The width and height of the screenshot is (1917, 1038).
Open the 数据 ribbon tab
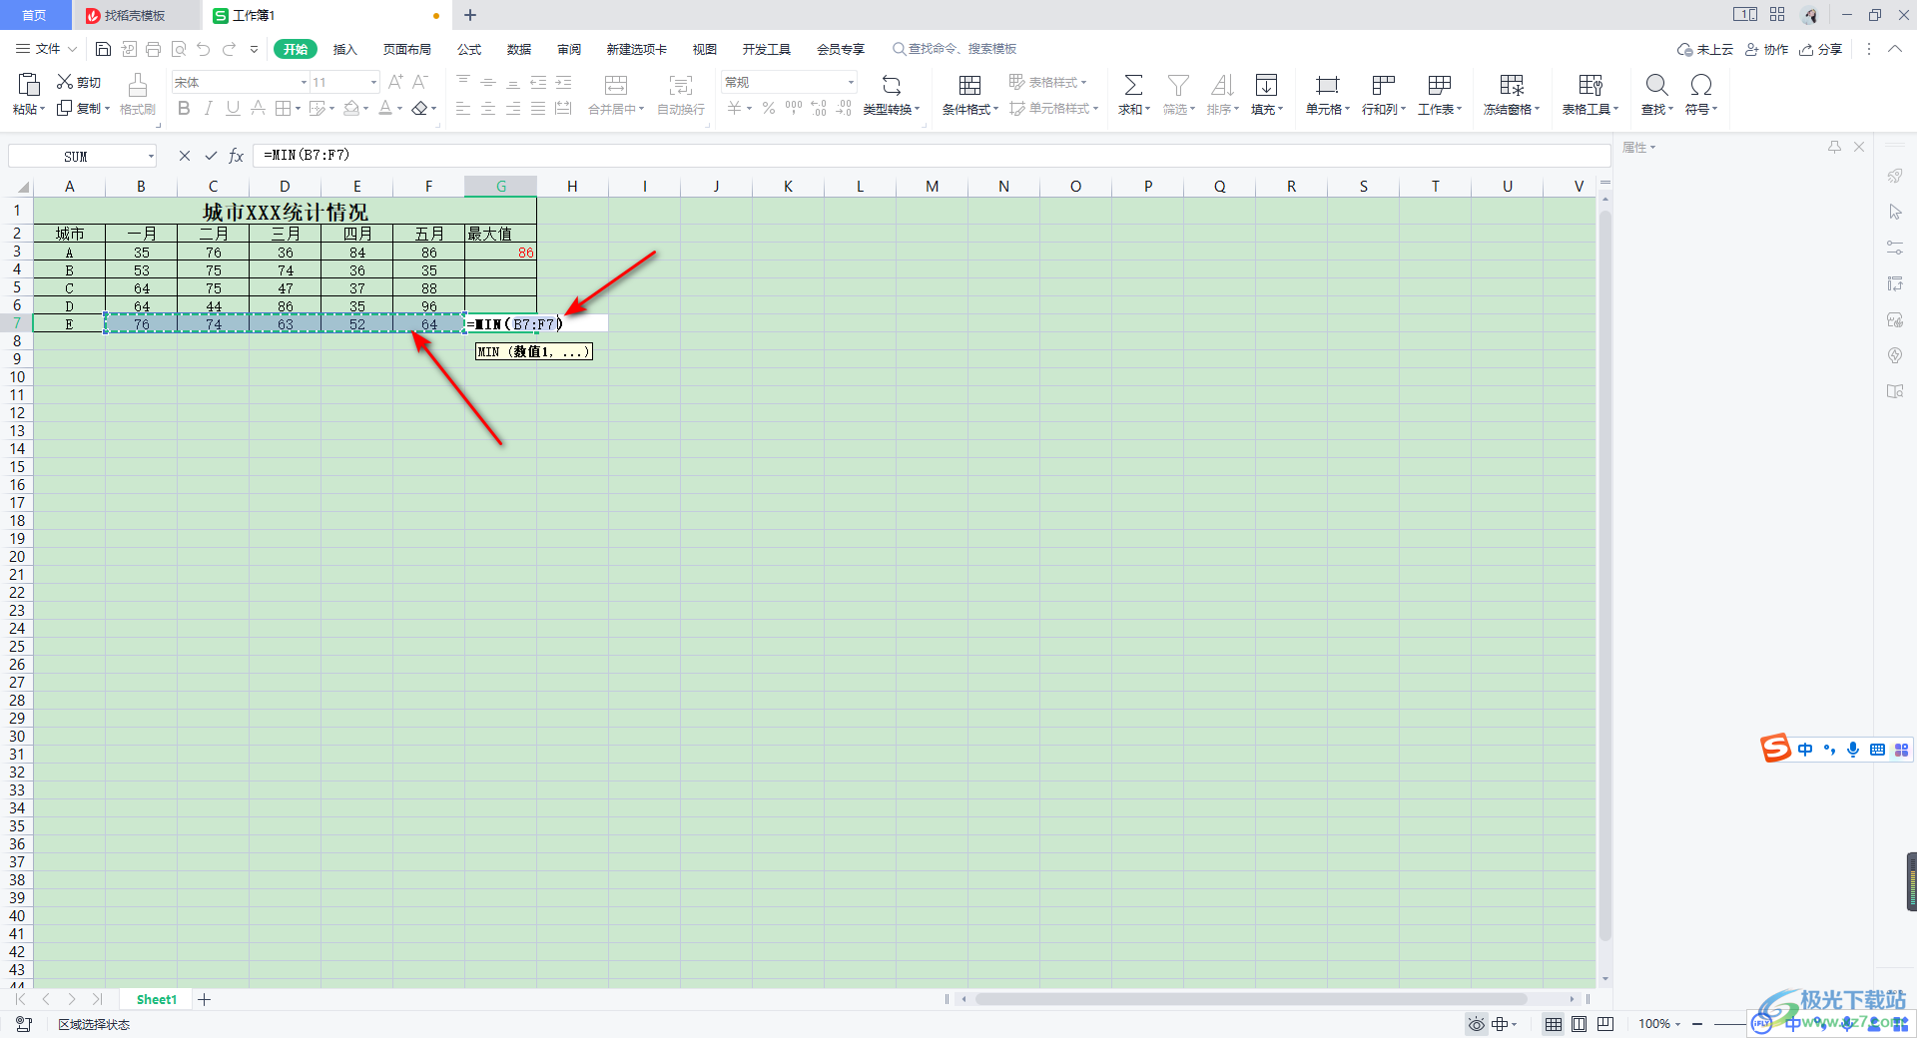coord(519,49)
